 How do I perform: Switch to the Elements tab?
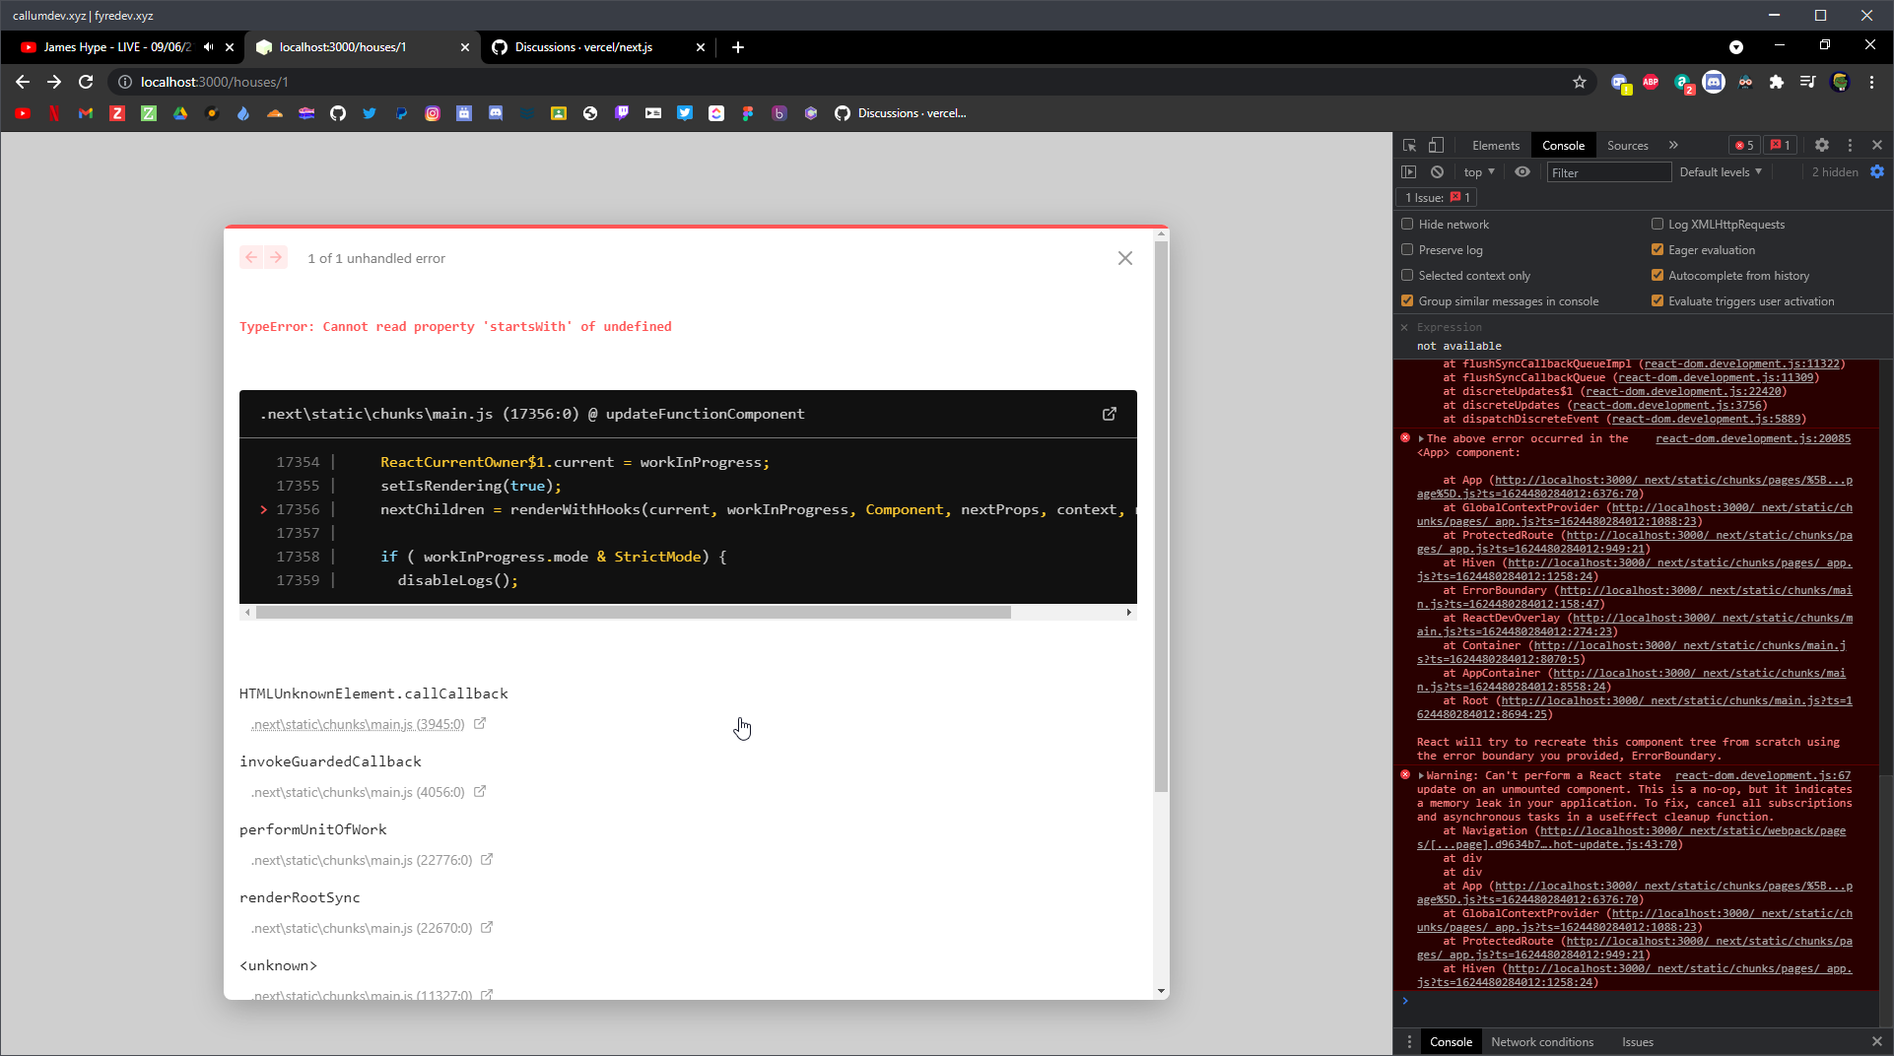pos(1495,145)
